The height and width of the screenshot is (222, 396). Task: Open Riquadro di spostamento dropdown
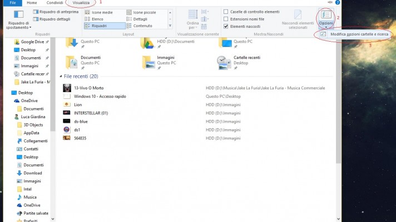[x=18, y=19]
